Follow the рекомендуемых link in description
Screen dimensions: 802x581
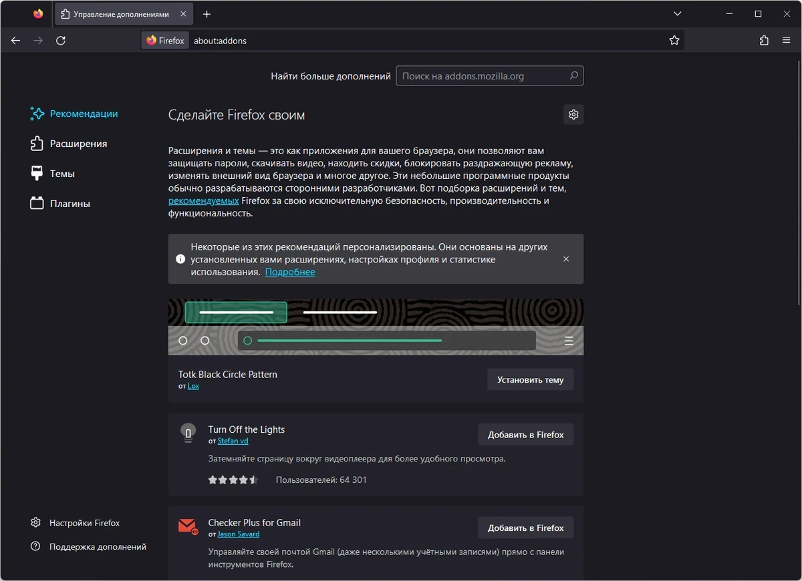(203, 200)
